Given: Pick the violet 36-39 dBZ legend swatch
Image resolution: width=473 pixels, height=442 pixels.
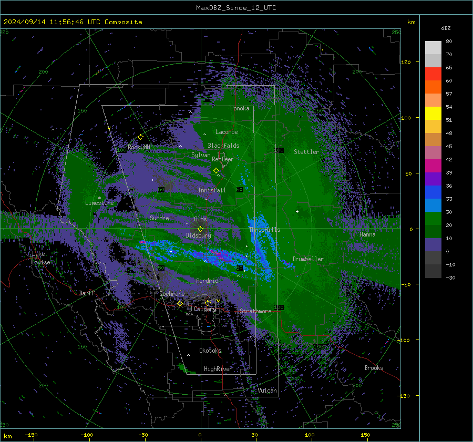Looking at the screenshot, I should (x=433, y=179).
